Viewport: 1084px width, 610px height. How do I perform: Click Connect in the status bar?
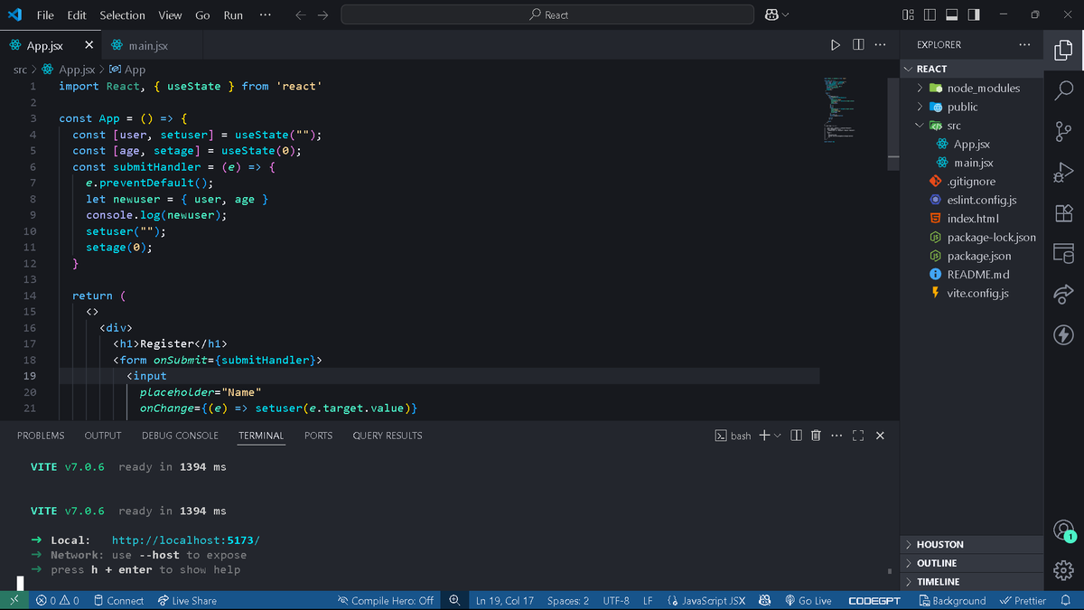pos(118,601)
